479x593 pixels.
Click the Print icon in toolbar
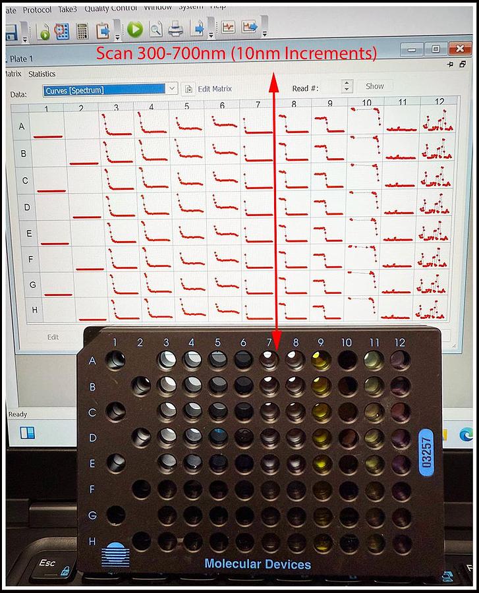(x=175, y=29)
